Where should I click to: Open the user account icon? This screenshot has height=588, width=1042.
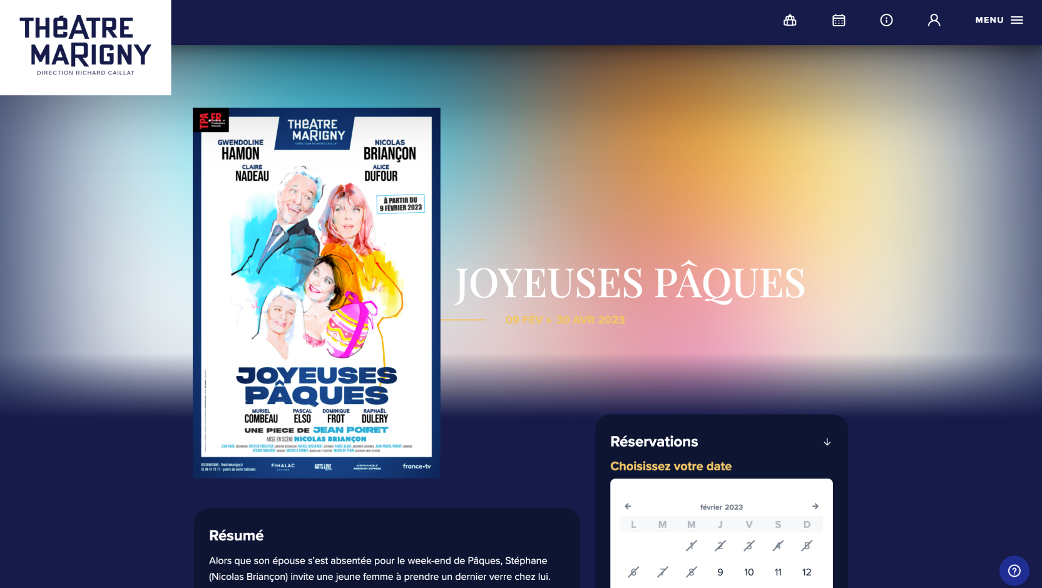click(x=934, y=20)
